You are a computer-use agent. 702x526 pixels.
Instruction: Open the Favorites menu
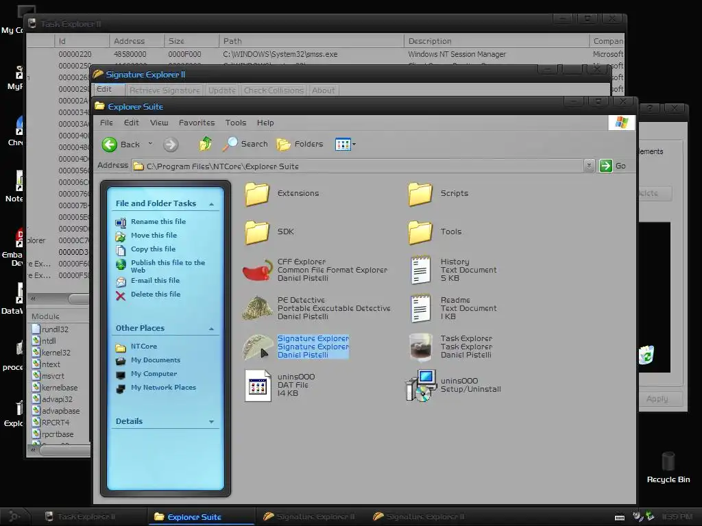click(197, 123)
